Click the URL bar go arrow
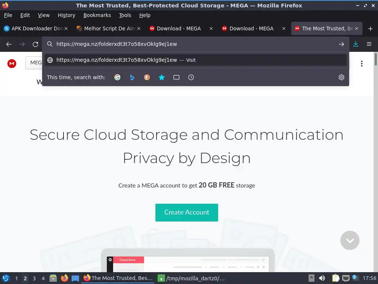378x284 pixels. coord(341,44)
